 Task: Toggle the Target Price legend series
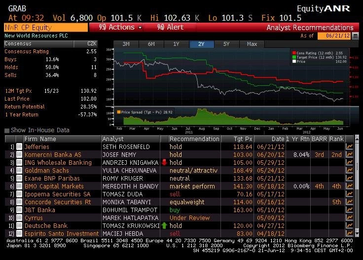point(294,57)
